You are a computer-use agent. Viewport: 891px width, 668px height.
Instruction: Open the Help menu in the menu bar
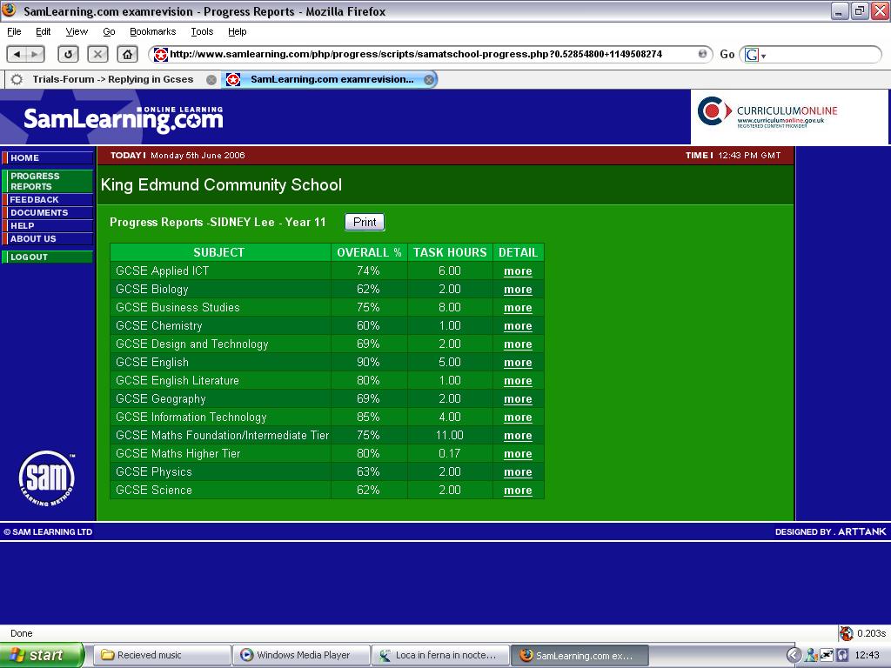[x=238, y=32]
